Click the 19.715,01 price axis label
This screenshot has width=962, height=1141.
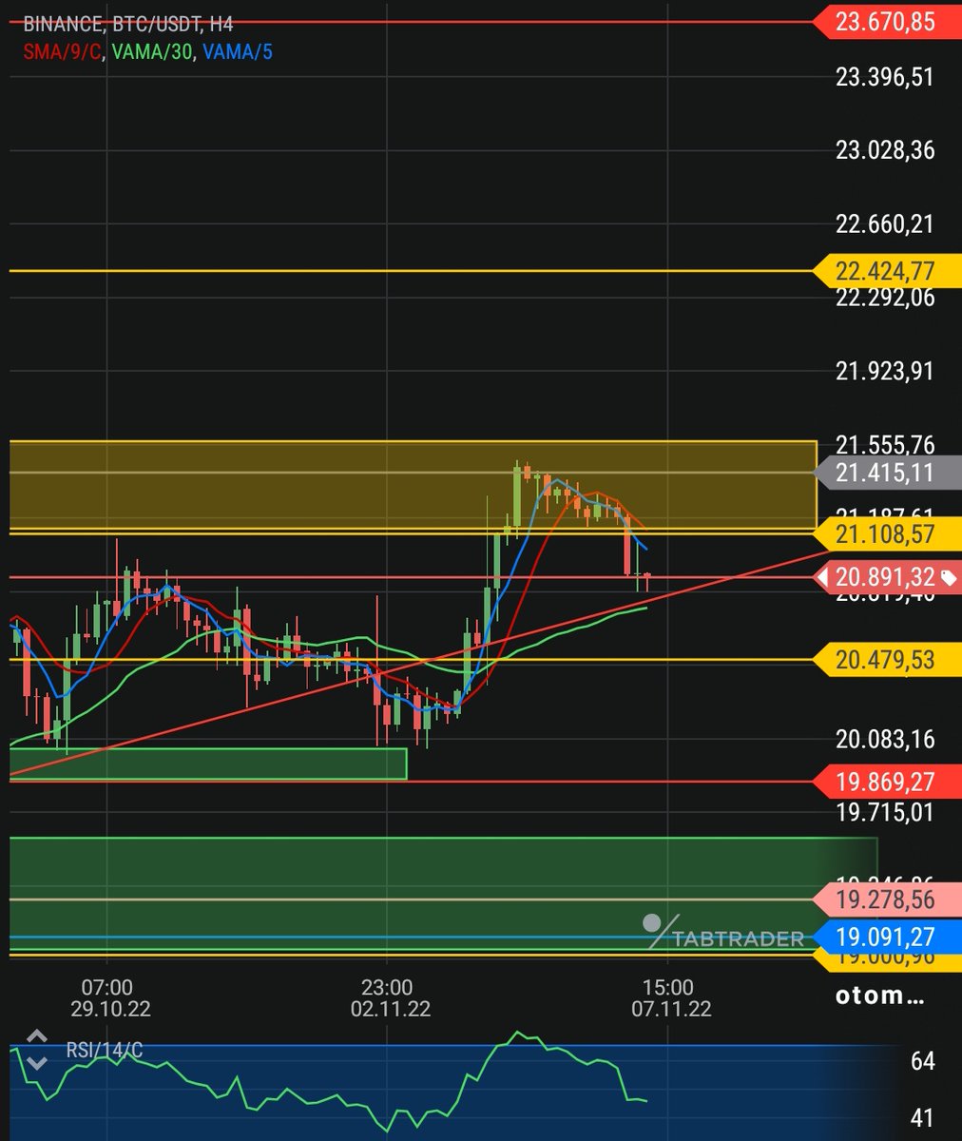(x=885, y=812)
